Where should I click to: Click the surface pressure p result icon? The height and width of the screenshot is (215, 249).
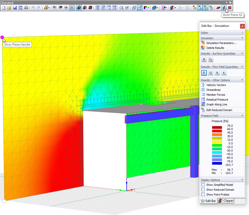tap(204, 59)
